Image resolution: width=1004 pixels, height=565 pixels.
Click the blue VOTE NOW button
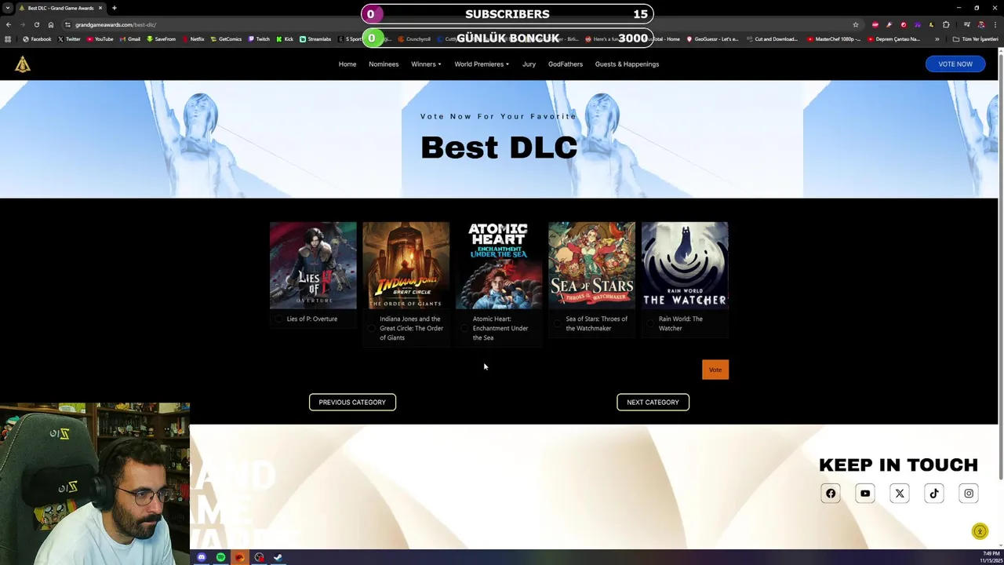(x=955, y=64)
